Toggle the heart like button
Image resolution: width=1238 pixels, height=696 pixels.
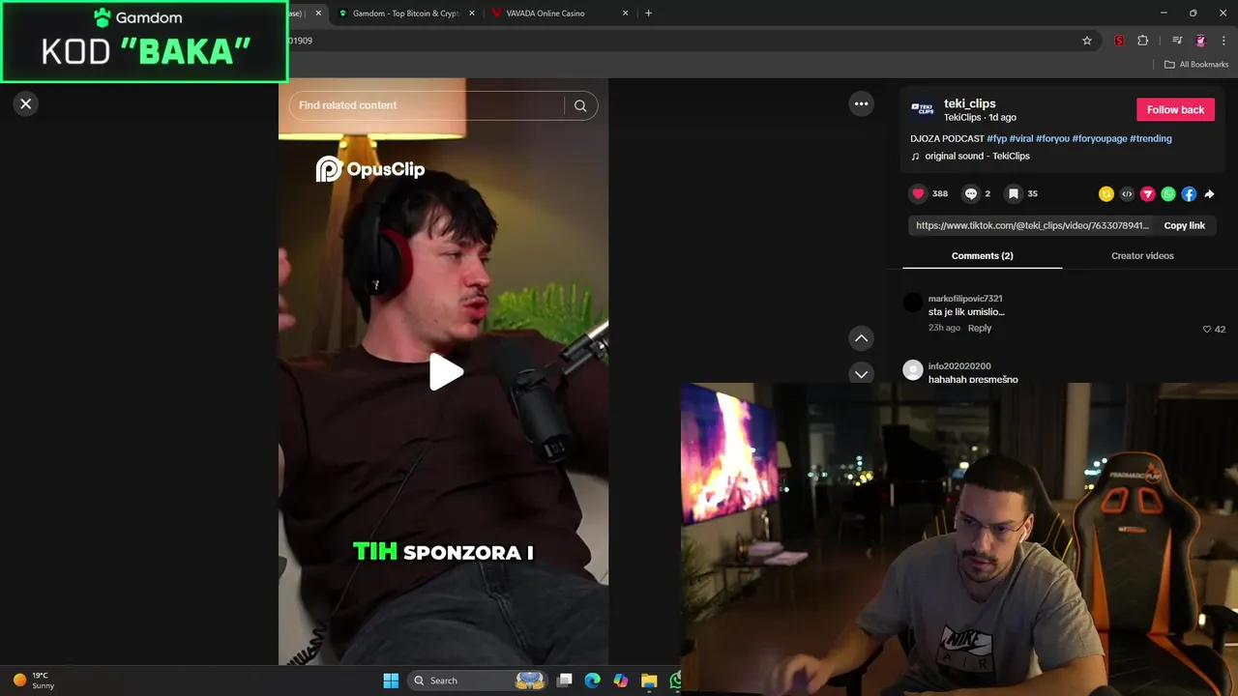918,193
